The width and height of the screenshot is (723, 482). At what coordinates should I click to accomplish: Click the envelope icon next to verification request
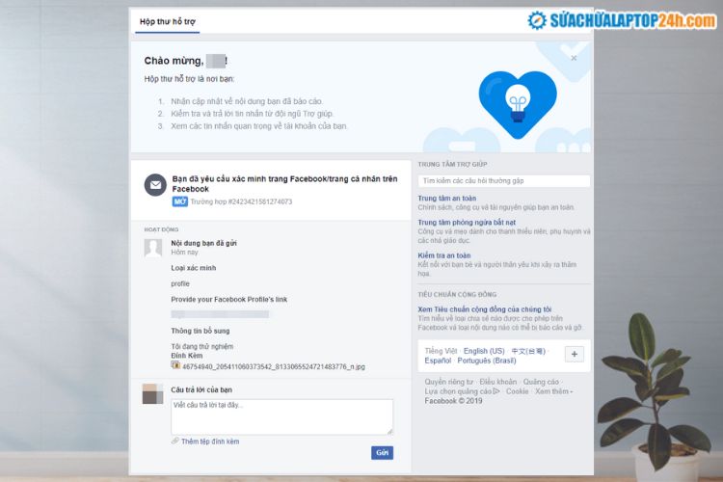pos(155,185)
